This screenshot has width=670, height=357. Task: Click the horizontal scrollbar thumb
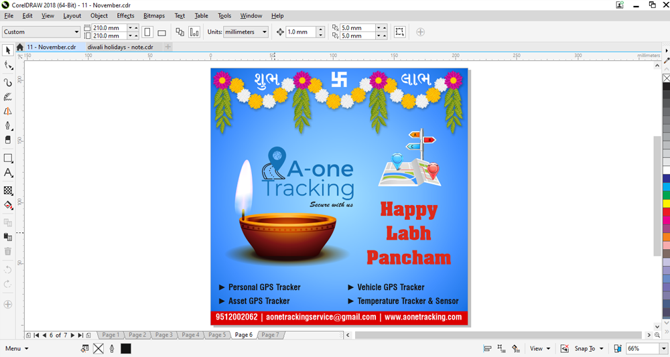[x=498, y=335]
